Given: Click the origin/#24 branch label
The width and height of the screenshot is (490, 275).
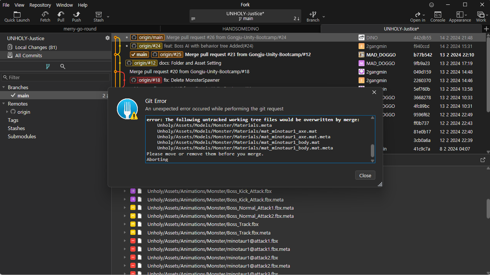Looking at the screenshot, I should pyautogui.click(x=146, y=46).
